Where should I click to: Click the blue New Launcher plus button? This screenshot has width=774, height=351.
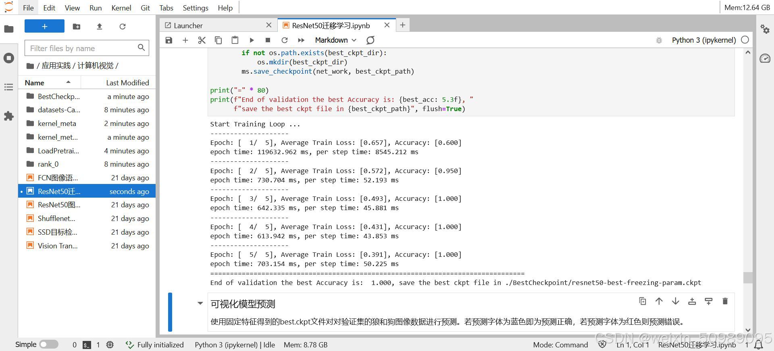click(x=44, y=26)
